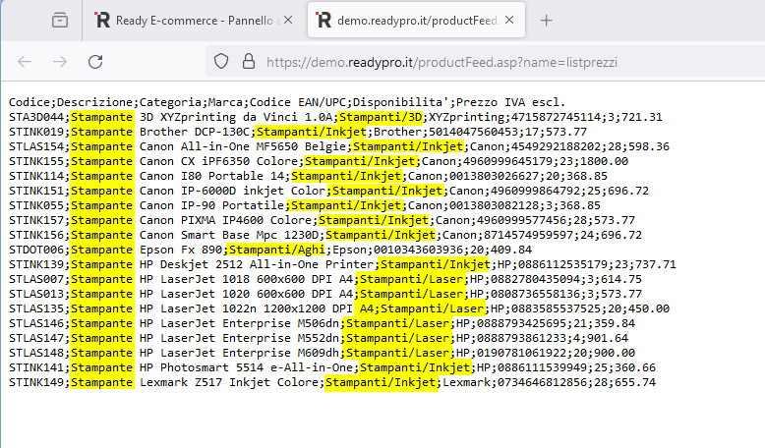Click product code STA3D044

point(36,117)
